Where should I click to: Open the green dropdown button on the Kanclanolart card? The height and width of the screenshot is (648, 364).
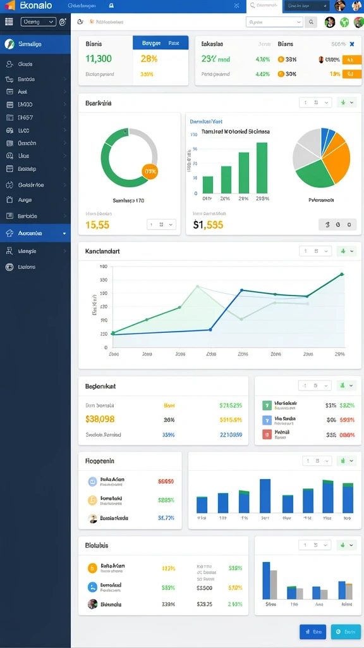[x=347, y=251]
